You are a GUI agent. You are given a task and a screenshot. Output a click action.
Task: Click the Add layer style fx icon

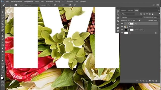[140, 81]
